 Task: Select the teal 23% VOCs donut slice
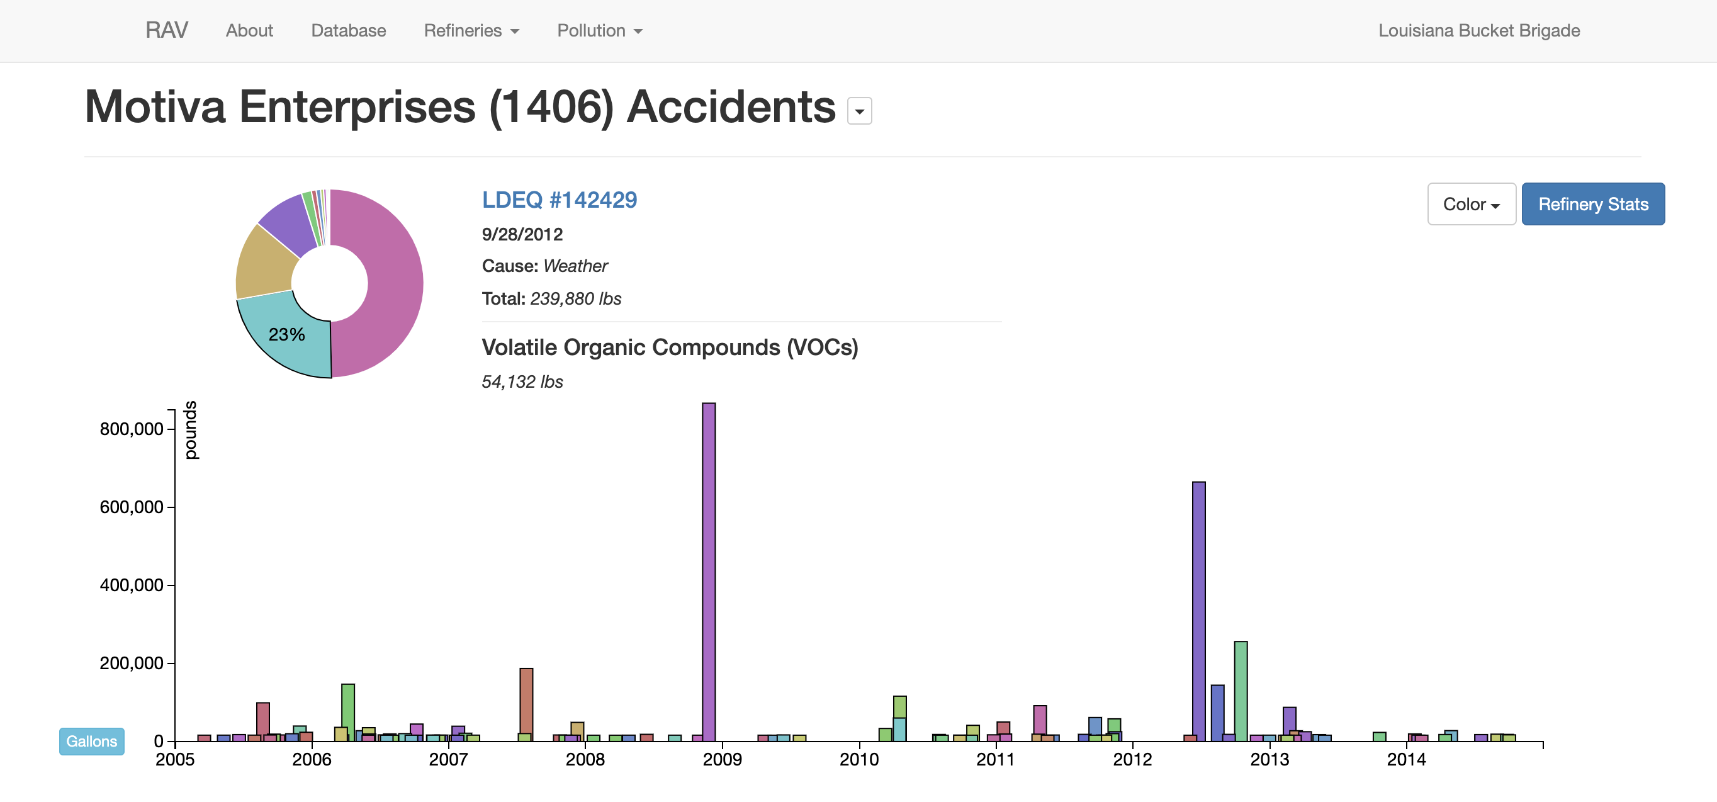(x=286, y=334)
